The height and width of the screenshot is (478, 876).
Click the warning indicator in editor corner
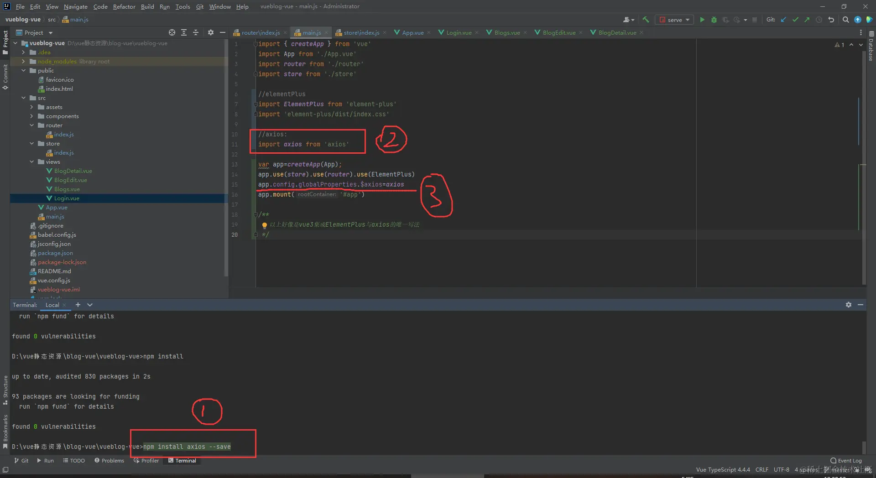[839, 45]
